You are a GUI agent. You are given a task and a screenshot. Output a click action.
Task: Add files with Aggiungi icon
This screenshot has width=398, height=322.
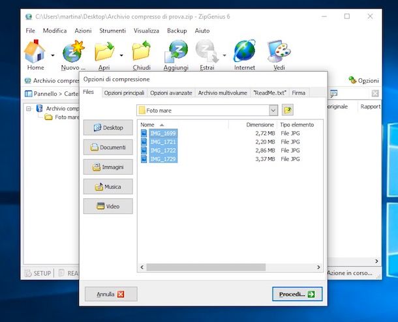[x=176, y=55]
